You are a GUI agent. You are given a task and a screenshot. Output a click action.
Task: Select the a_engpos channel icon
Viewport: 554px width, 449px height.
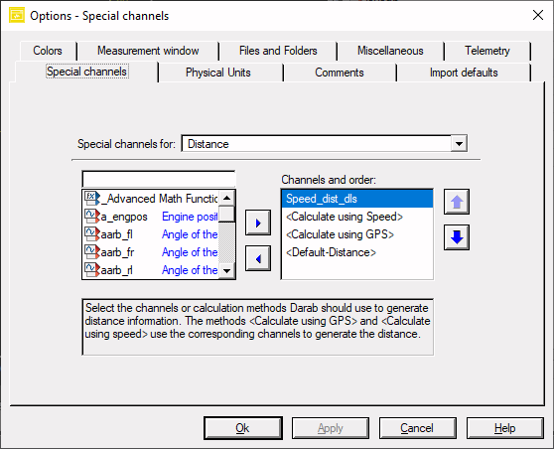(x=92, y=216)
